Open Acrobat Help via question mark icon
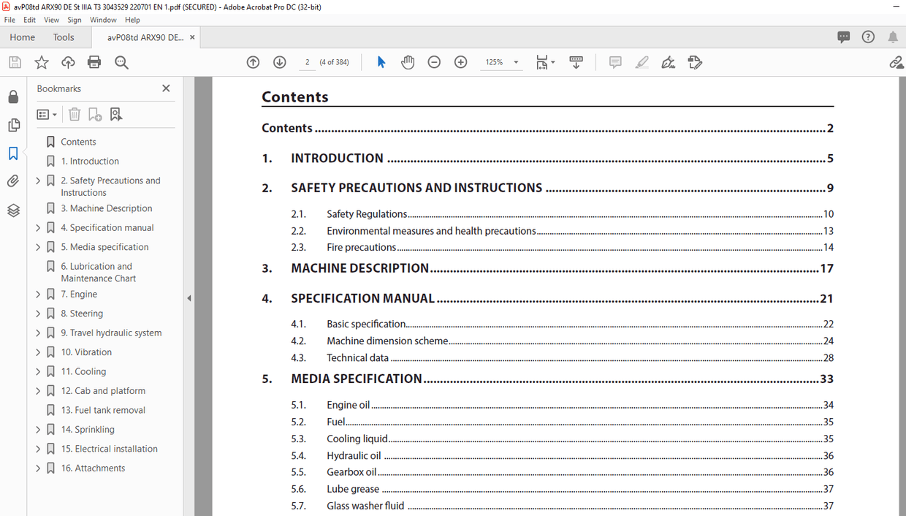906x516 pixels. pos(867,37)
